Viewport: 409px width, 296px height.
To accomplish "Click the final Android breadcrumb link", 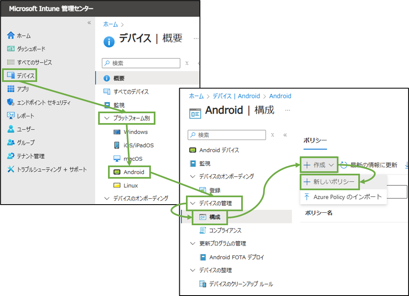I will [280, 96].
